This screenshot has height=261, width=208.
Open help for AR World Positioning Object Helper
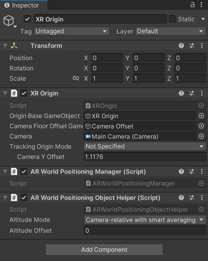coord(181,198)
